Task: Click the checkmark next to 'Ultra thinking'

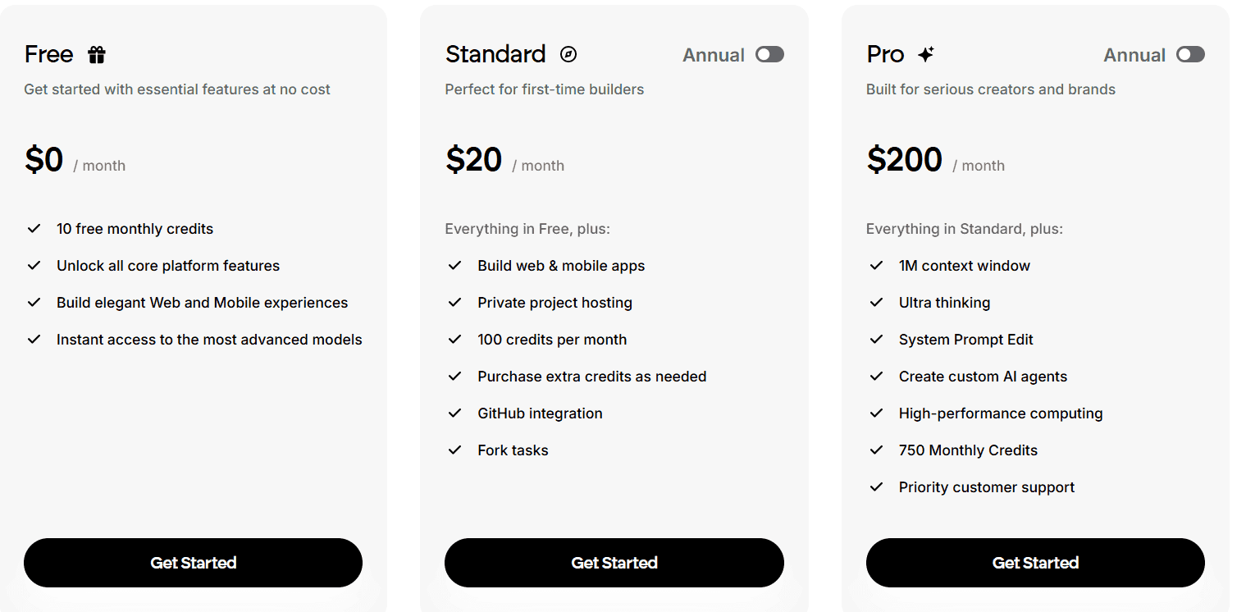Action: click(876, 302)
